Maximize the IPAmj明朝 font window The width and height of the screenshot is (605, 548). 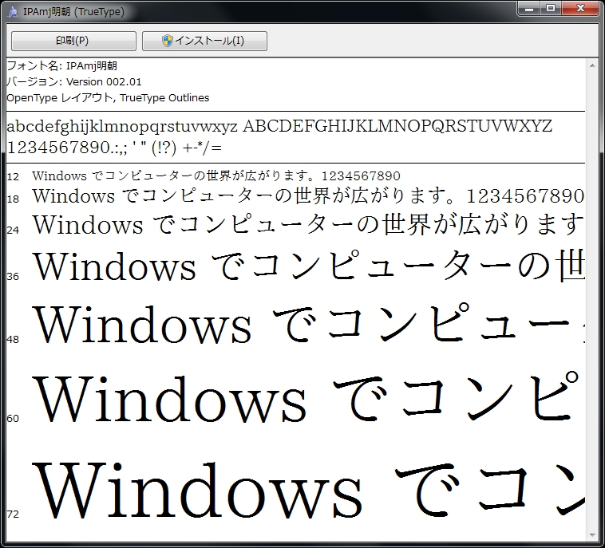click(551, 9)
